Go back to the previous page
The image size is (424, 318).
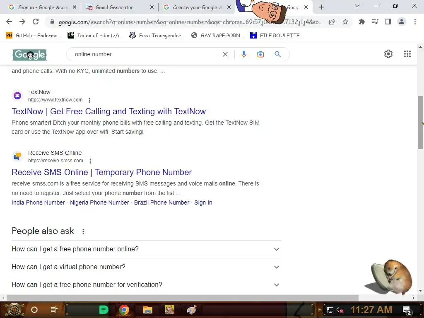[9, 22]
